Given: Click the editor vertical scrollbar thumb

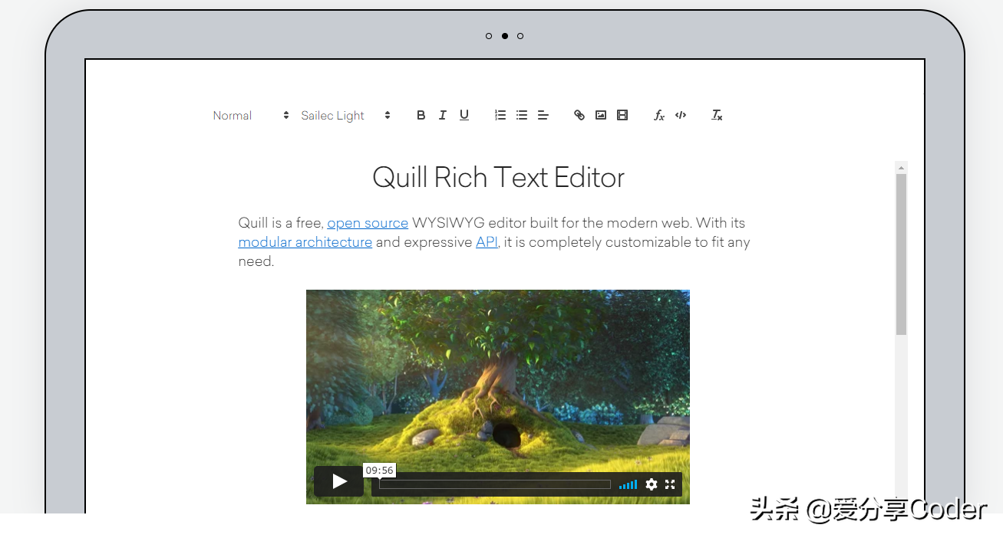Looking at the screenshot, I should coord(902,254).
